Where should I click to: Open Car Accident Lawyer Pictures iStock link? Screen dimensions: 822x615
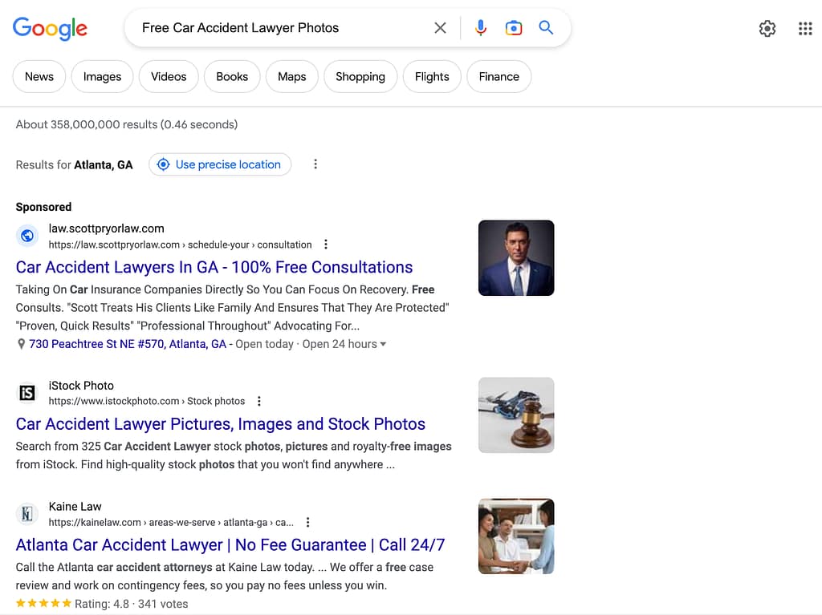220,424
